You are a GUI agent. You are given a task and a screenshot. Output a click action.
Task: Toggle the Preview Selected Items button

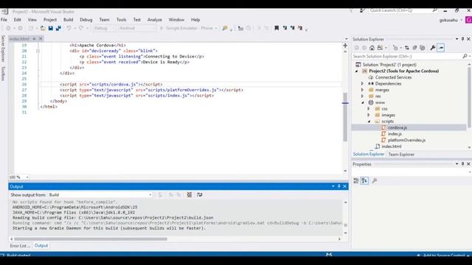(x=441, y=48)
